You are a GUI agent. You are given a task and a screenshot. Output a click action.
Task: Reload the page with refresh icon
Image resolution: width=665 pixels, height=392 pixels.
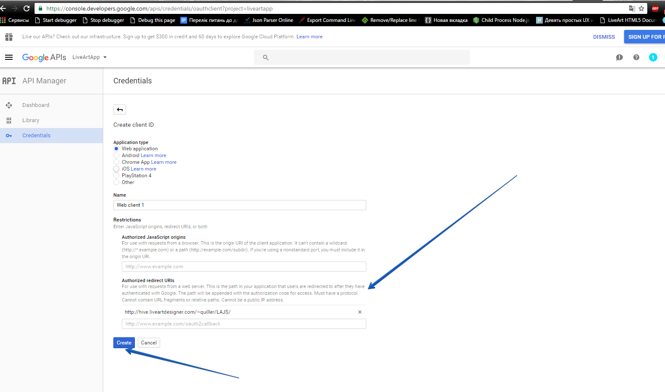pos(27,8)
